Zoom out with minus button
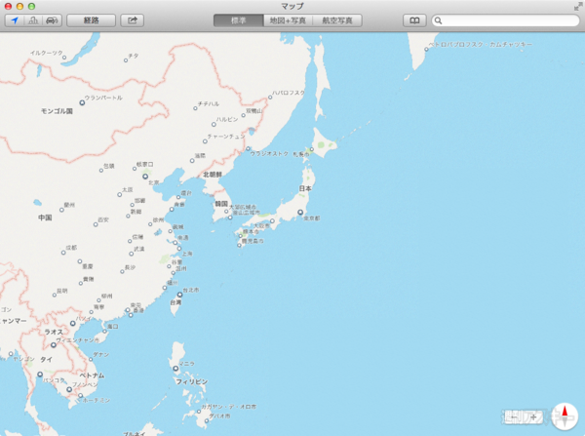585x436 pixels. pos(515,416)
